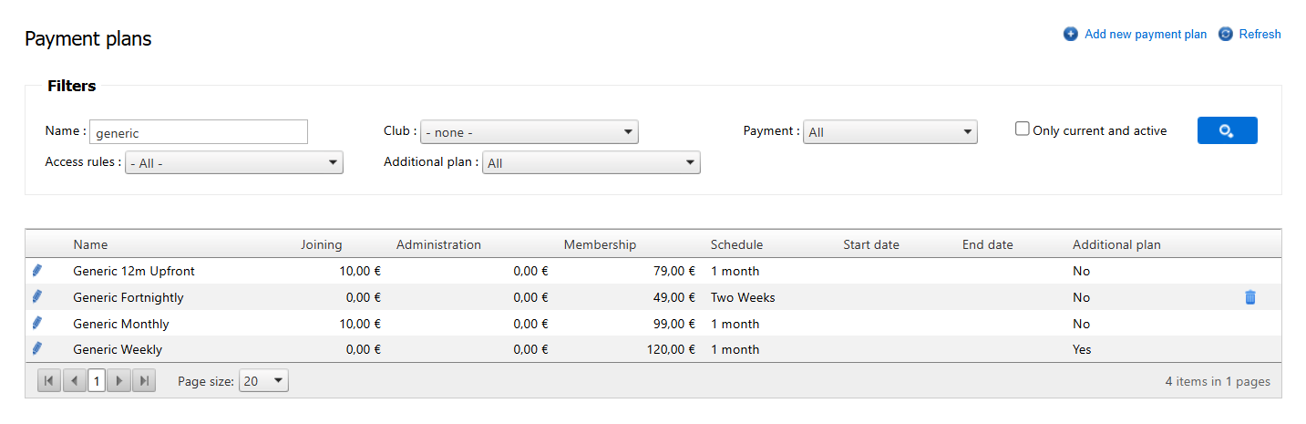The height and width of the screenshot is (424, 1306).
Task: Click the next page arrow
Action: point(119,381)
